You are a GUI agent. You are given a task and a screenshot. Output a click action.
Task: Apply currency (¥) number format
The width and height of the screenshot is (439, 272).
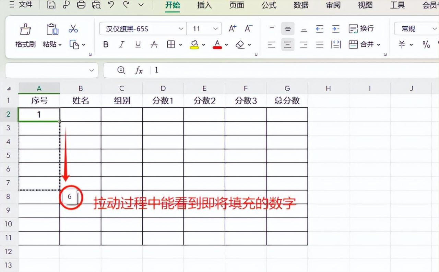tap(402, 44)
